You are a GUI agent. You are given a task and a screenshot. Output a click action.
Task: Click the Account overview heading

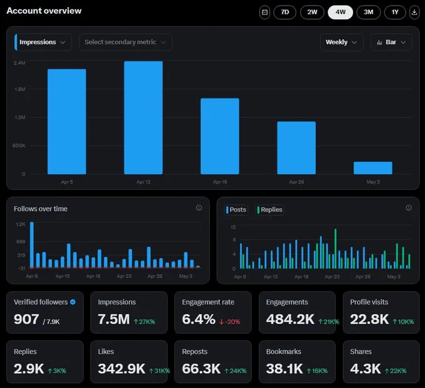(x=44, y=11)
